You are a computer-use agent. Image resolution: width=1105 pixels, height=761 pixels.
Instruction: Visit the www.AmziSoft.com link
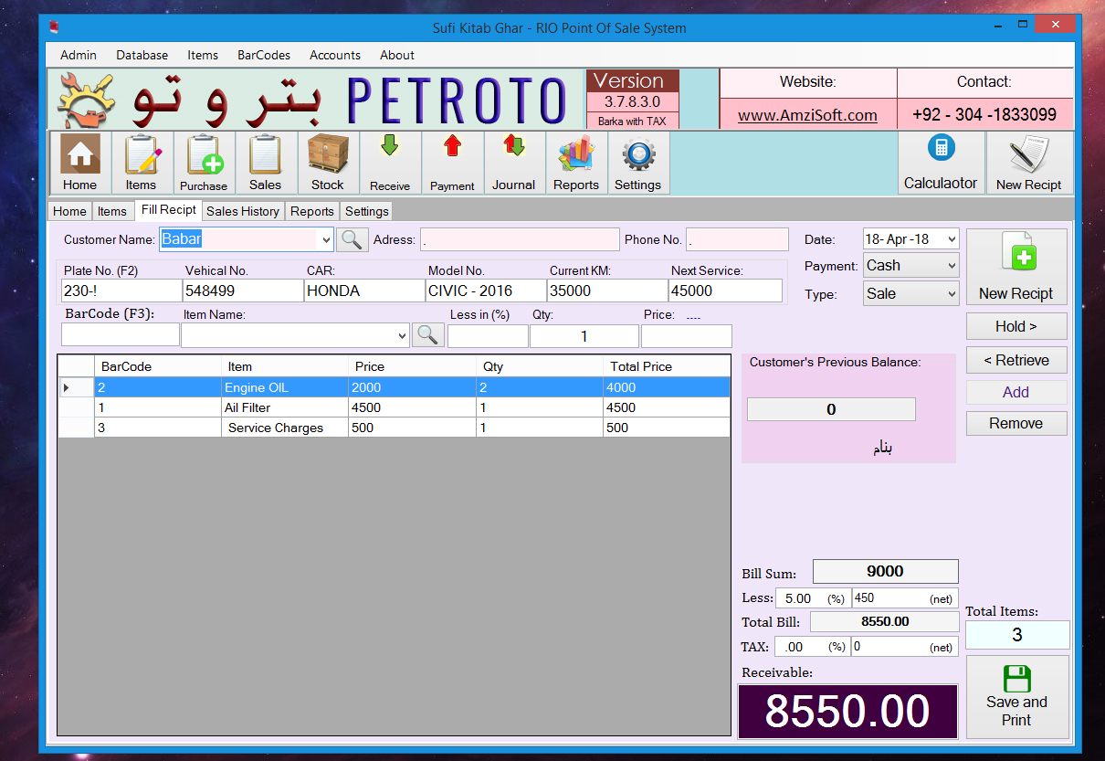[807, 114]
